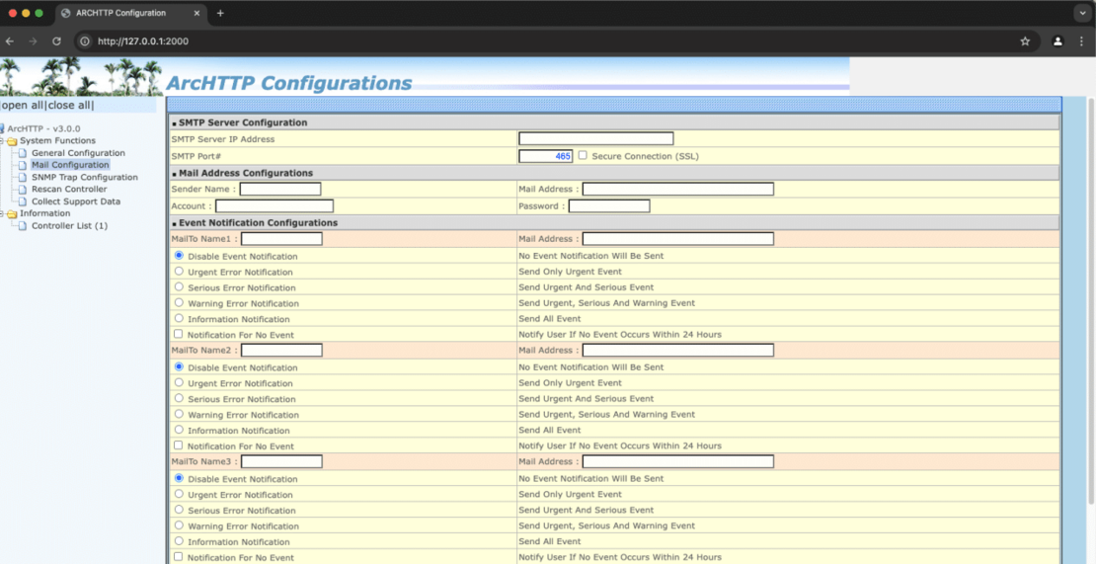Screen dimensions: 1096x564
Task: Open the Chrome three-dot menu icon
Action: [x=1081, y=41]
